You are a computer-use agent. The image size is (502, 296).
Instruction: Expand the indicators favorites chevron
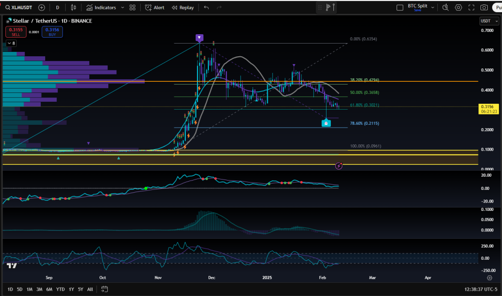click(122, 7)
